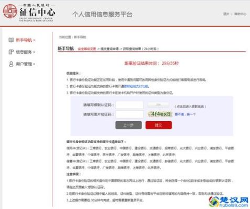250x209 pixels.
Task: Click the 获取查询结果 step text
Action: click(132, 49)
